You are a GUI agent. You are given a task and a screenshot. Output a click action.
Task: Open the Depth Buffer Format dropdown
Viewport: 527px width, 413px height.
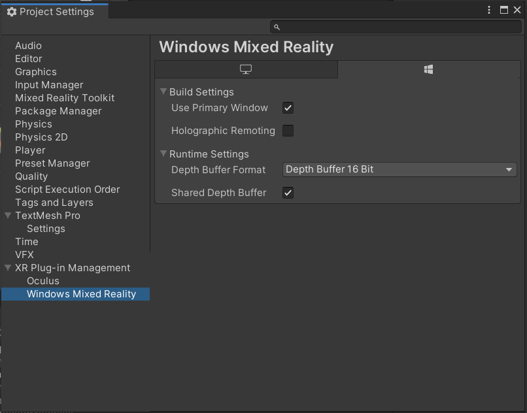tap(399, 169)
